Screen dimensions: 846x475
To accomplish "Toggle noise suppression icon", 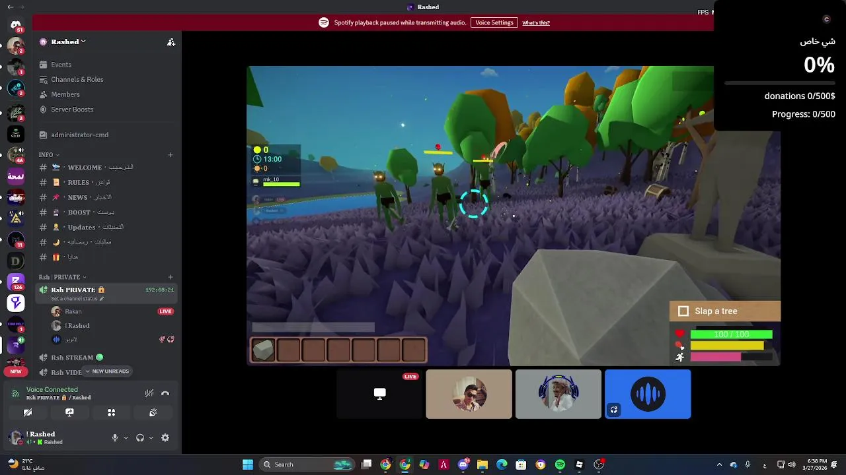I will (149, 393).
